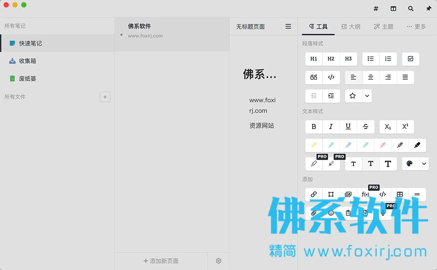Open settings gear below note list

[x=218, y=261]
